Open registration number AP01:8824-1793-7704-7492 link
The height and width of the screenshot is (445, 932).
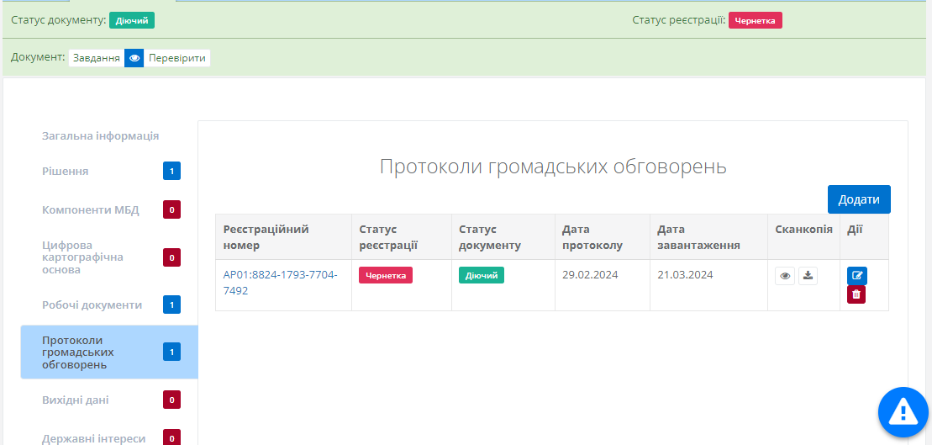[x=280, y=283]
